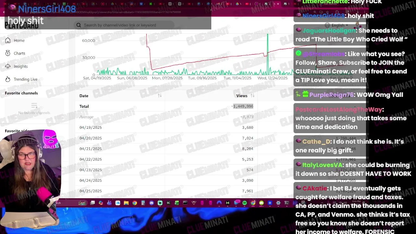Image resolution: width=416 pixels, height=234 pixels.
Task: Click the browser address bar URL
Action: pyautogui.click(x=106, y=12)
